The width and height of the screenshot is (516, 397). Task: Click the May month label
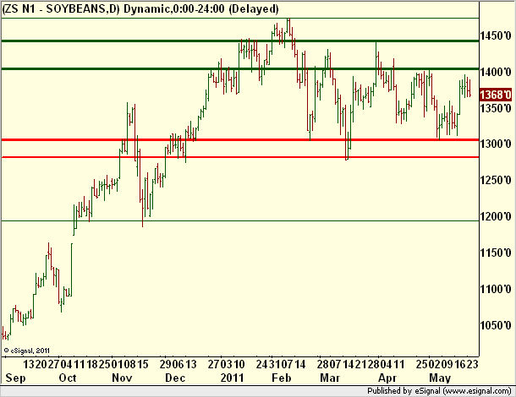tap(440, 378)
